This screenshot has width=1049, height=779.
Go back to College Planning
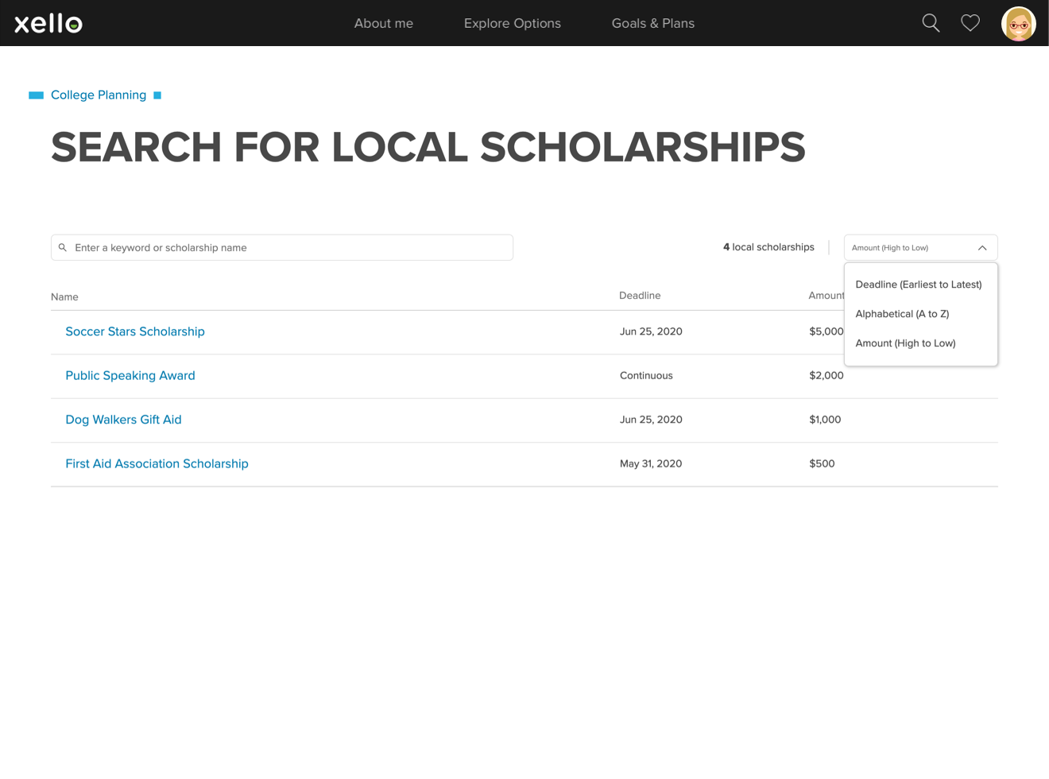point(99,95)
